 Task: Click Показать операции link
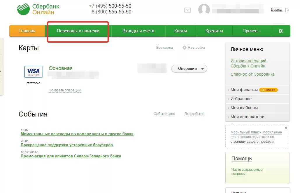coord(65,90)
